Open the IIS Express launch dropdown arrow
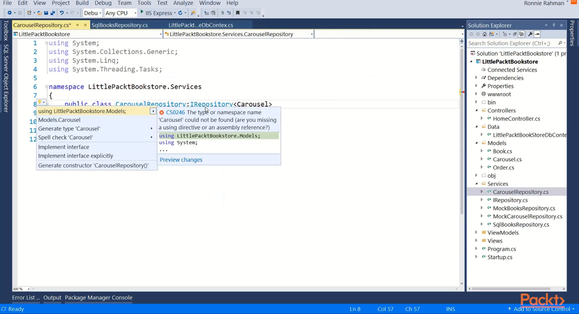The height and width of the screenshot is (314, 579). point(175,13)
